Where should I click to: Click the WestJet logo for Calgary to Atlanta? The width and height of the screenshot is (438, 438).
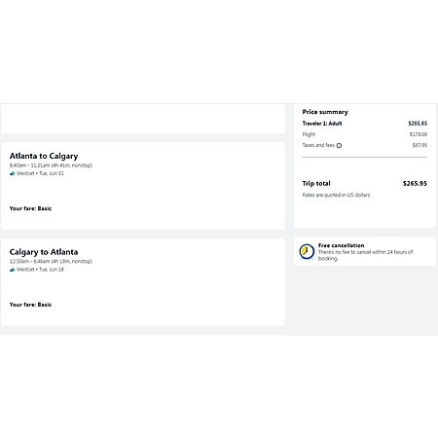click(x=13, y=270)
